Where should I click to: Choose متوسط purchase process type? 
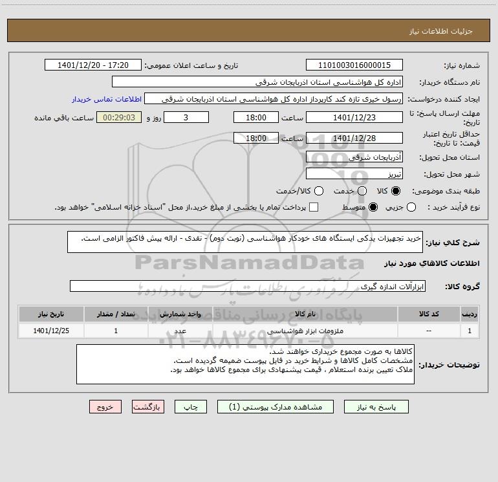pos(373,207)
